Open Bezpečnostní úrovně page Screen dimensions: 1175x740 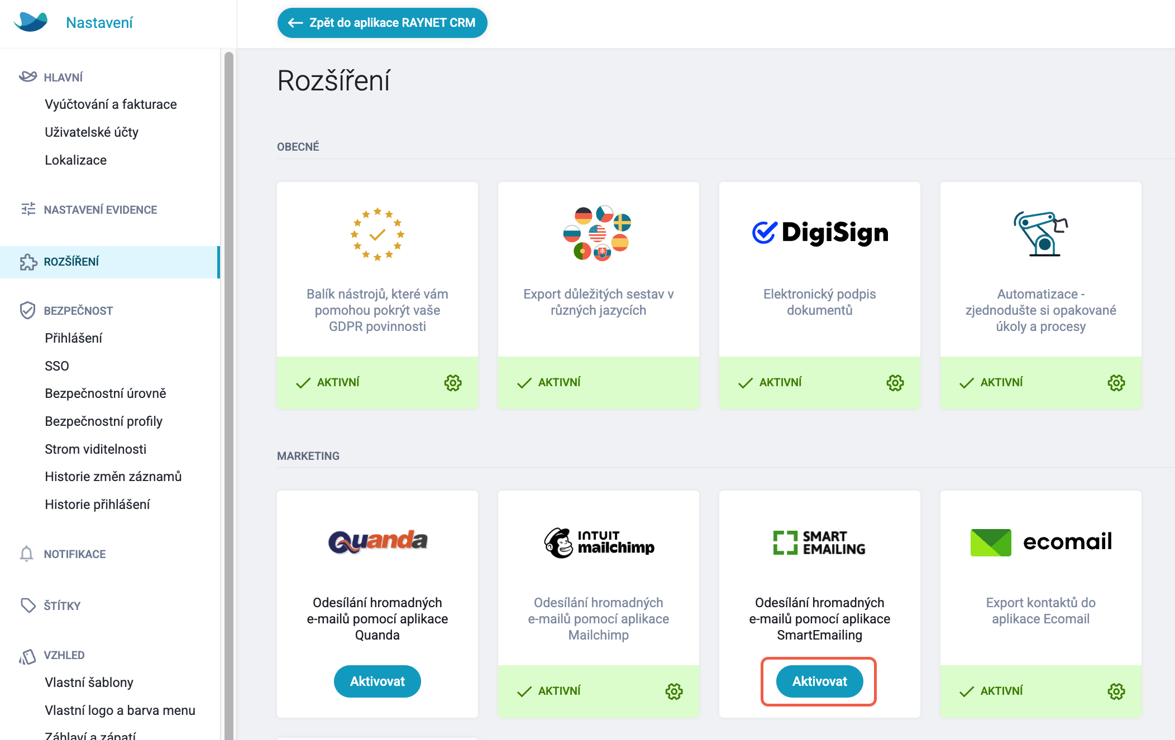pyautogui.click(x=106, y=393)
